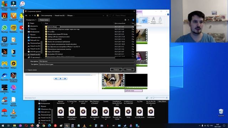228x128 pixels.
Task: Open the Wallflowers audio file
Action: (151, 113)
